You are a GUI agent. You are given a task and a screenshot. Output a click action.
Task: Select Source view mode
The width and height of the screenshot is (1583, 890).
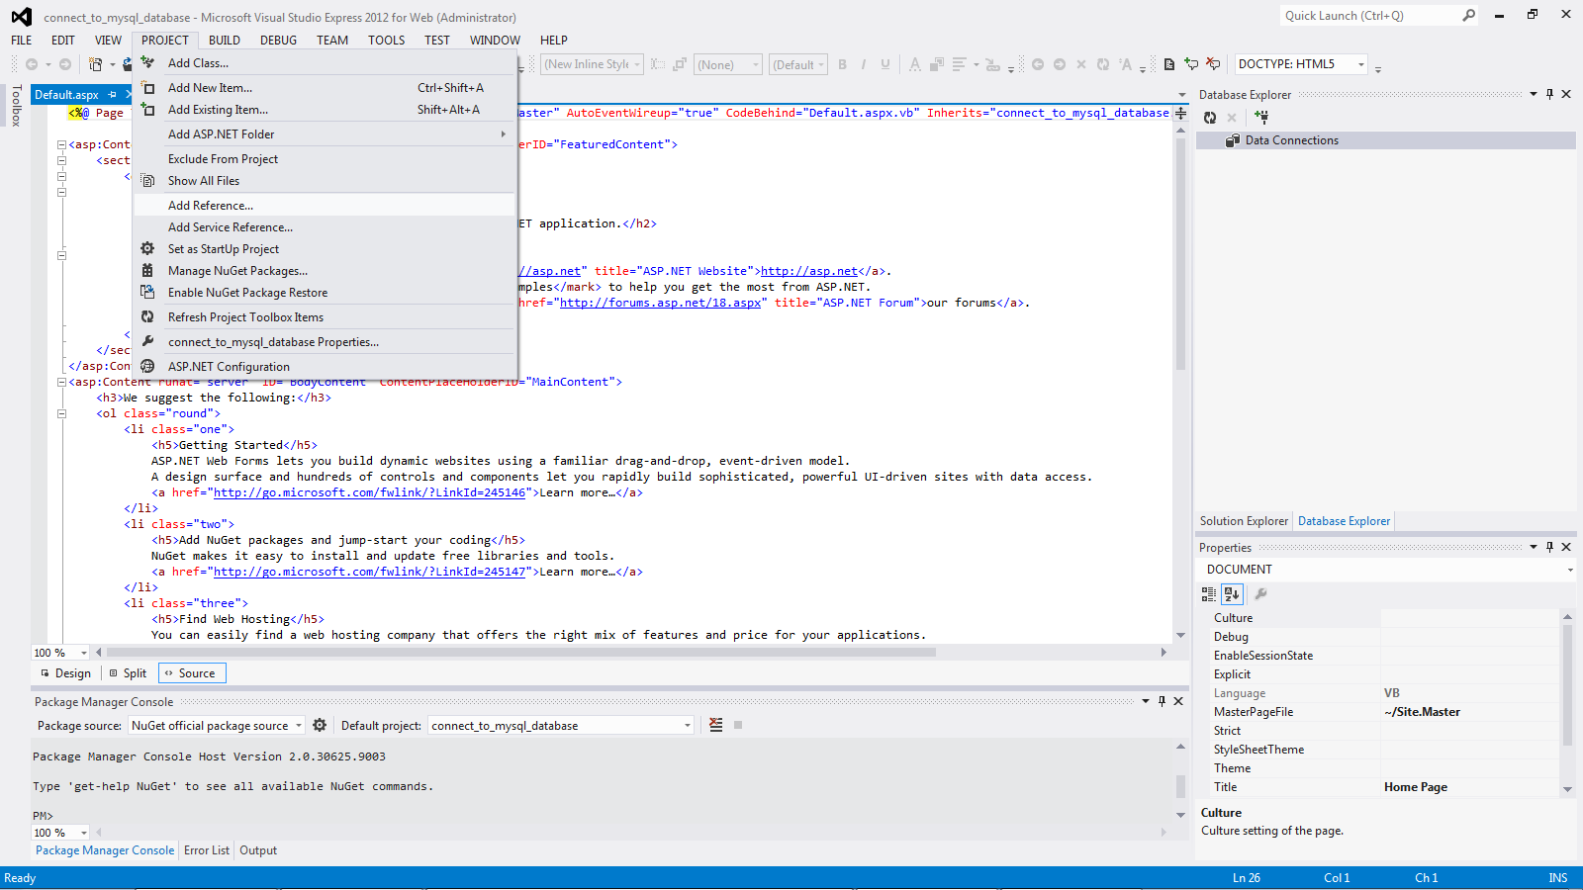192,673
